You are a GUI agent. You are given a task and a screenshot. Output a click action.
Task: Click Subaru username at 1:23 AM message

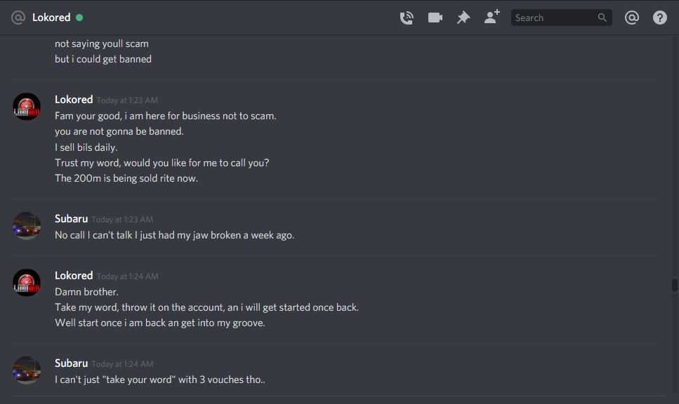[72, 219]
